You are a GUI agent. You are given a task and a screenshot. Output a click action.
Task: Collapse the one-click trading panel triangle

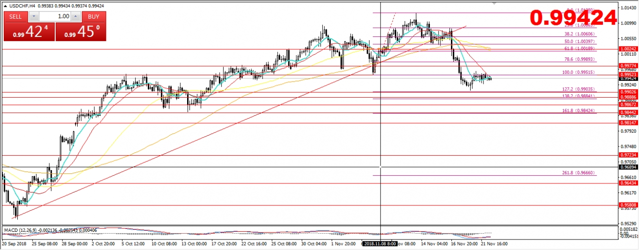pos(5,5)
